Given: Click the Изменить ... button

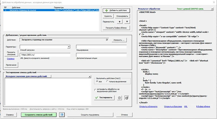Looking at the screenshot, I should [x=119, y=40].
